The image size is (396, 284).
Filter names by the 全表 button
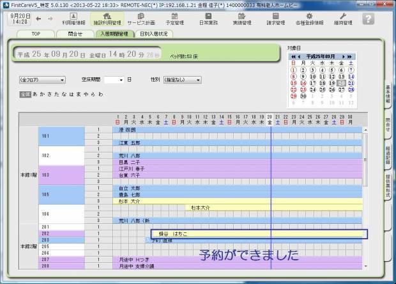click(25, 94)
